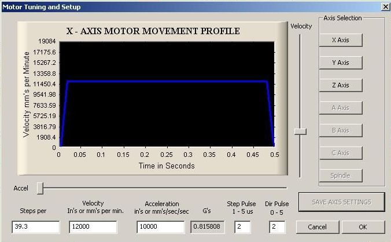Select the Spindle button
The width and height of the screenshot is (391, 242).
[340, 175]
